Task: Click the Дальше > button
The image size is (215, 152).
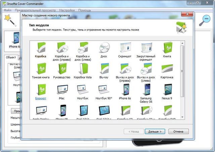Action: (155, 132)
